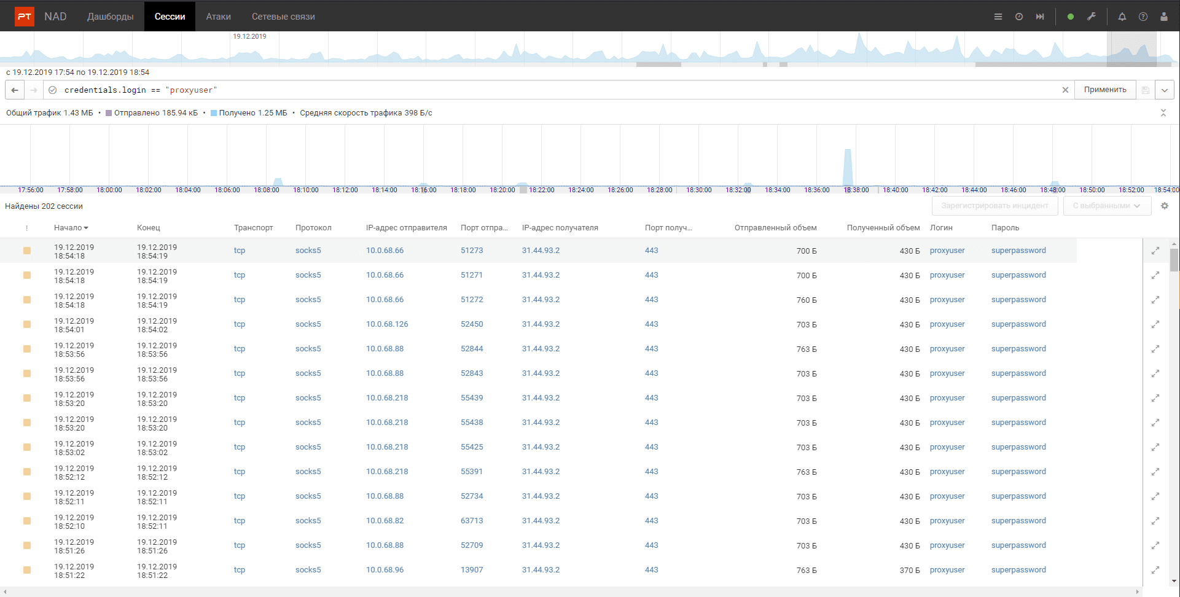Open the help question-mark icon
This screenshot has width=1180, height=597.
click(x=1143, y=17)
